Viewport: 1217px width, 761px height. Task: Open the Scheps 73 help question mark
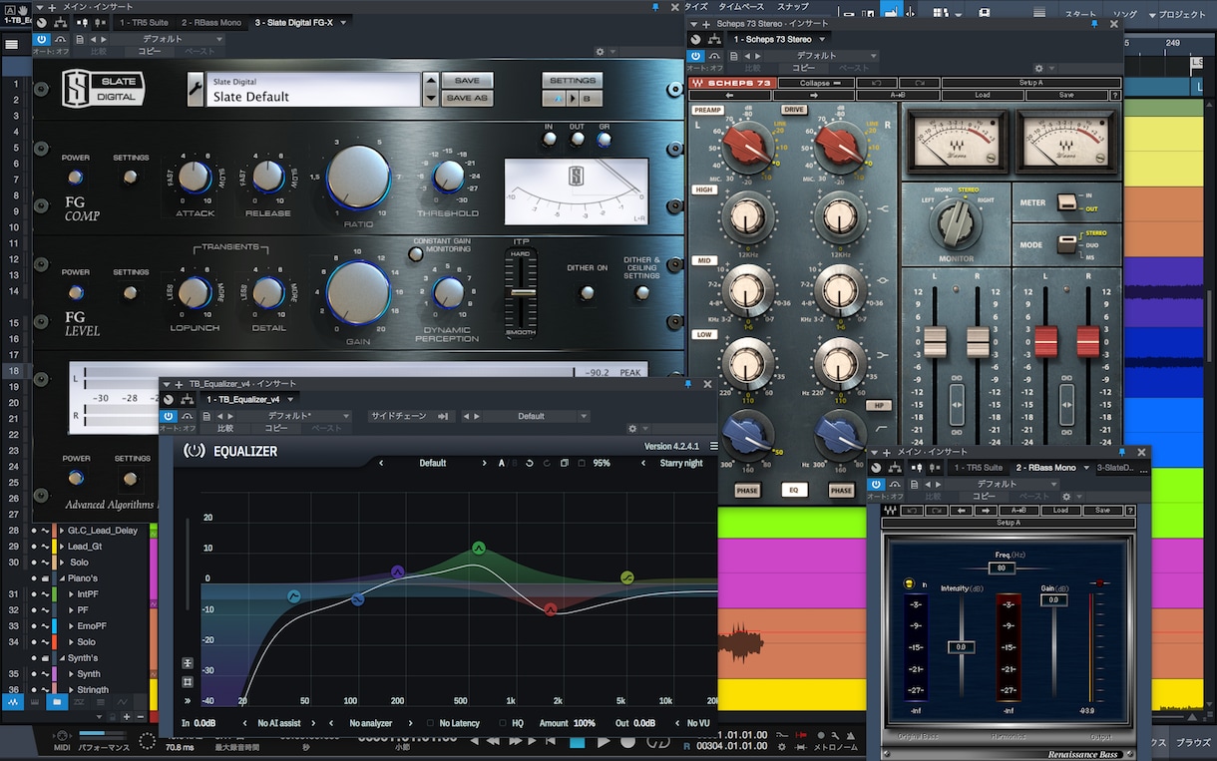(x=1115, y=95)
